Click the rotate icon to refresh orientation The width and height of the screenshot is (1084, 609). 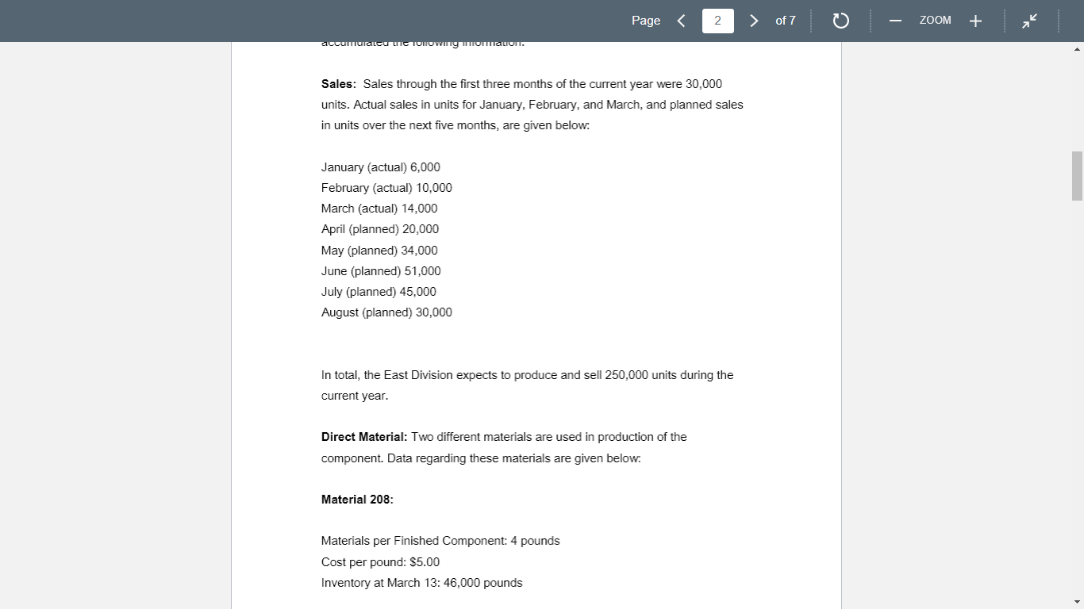tap(841, 21)
